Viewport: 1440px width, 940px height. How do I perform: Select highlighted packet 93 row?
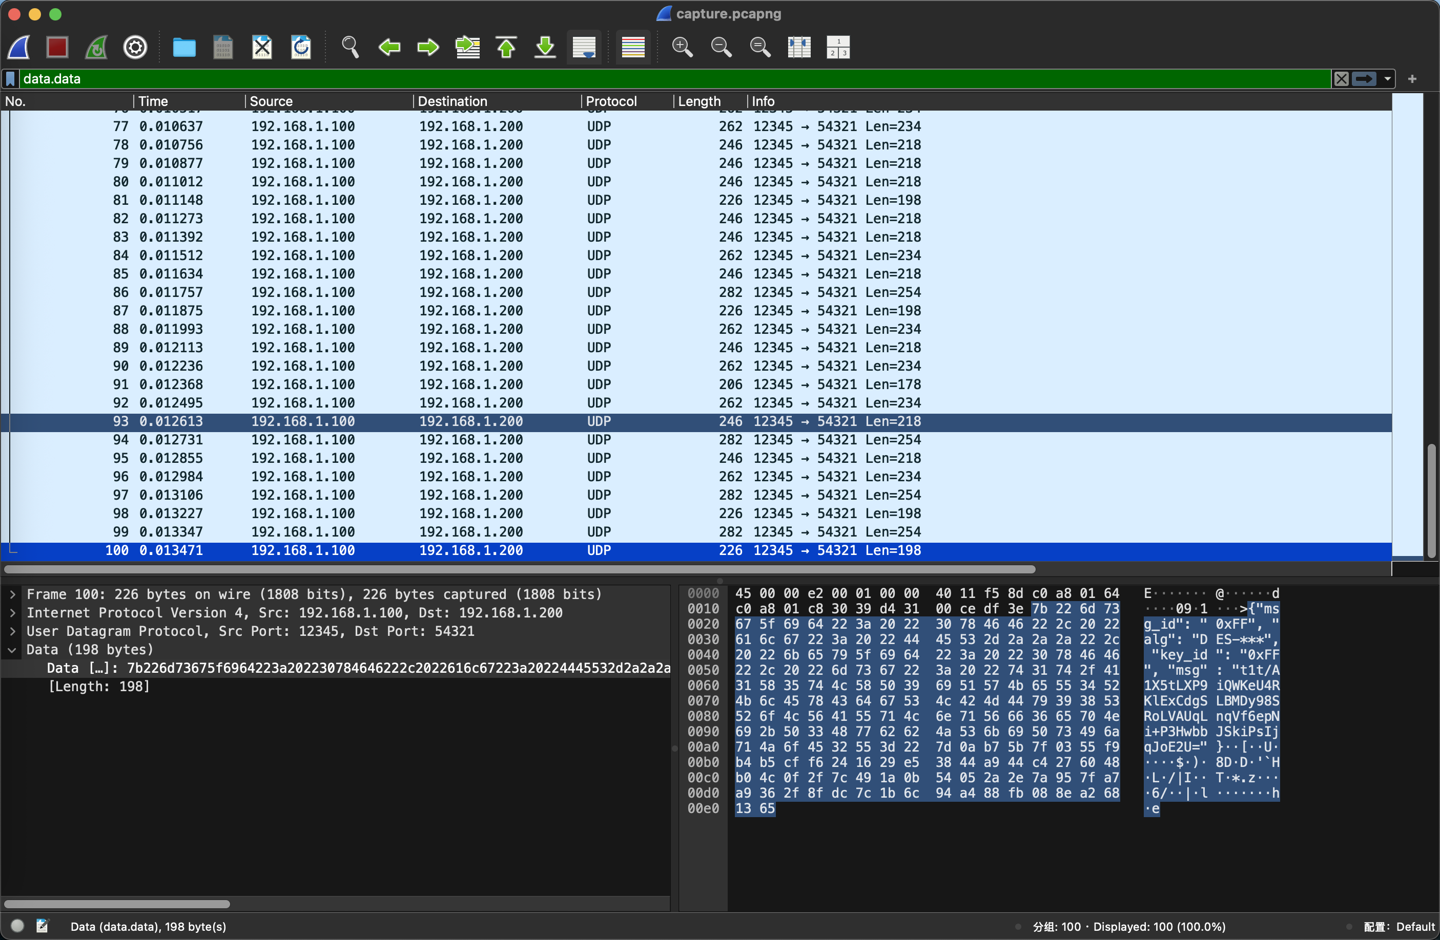click(696, 421)
